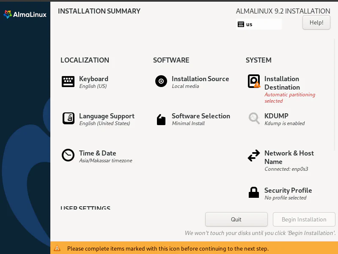The height and width of the screenshot is (254, 338).
Task: Open Security Profile settings
Action: 288,191
